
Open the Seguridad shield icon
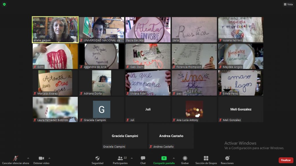pos(97,158)
